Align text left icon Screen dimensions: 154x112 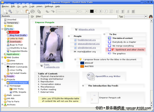point(117,11)
